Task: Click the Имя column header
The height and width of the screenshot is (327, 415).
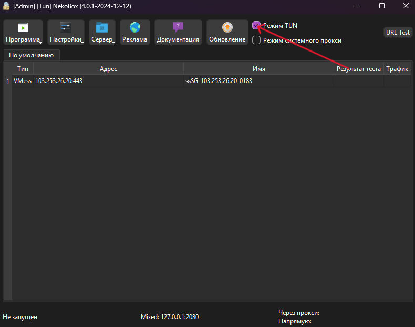Action: (258, 69)
